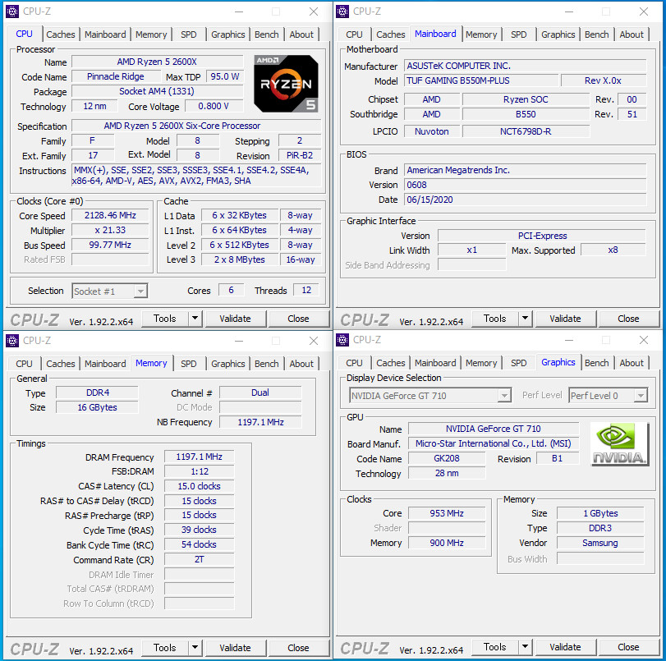Image resolution: width=666 pixels, height=661 pixels.
Task: Click the CPU-Z icon on the Mainboard window titlebar
Action: coord(342,11)
